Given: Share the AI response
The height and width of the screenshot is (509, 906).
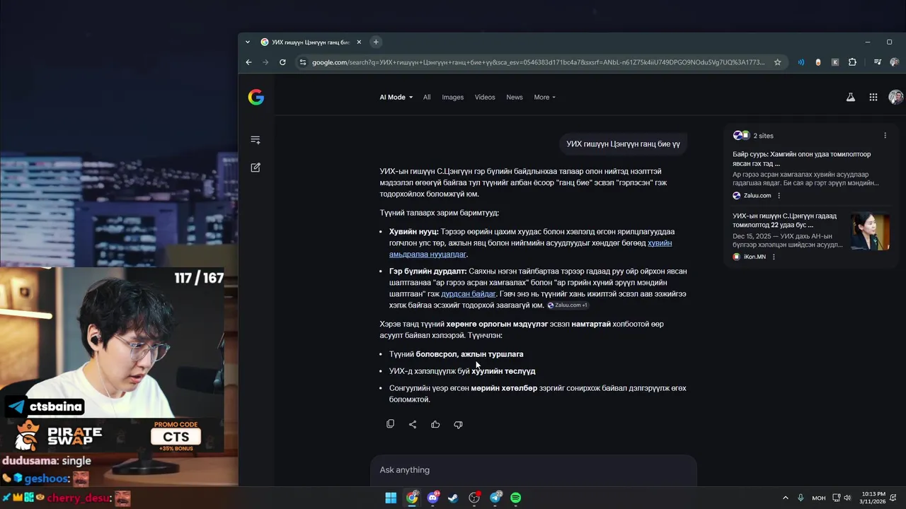Looking at the screenshot, I should tap(413, 424).
